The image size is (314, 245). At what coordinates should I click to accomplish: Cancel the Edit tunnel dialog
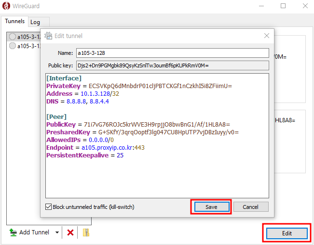pyautogui.click(x=251, y=207)
